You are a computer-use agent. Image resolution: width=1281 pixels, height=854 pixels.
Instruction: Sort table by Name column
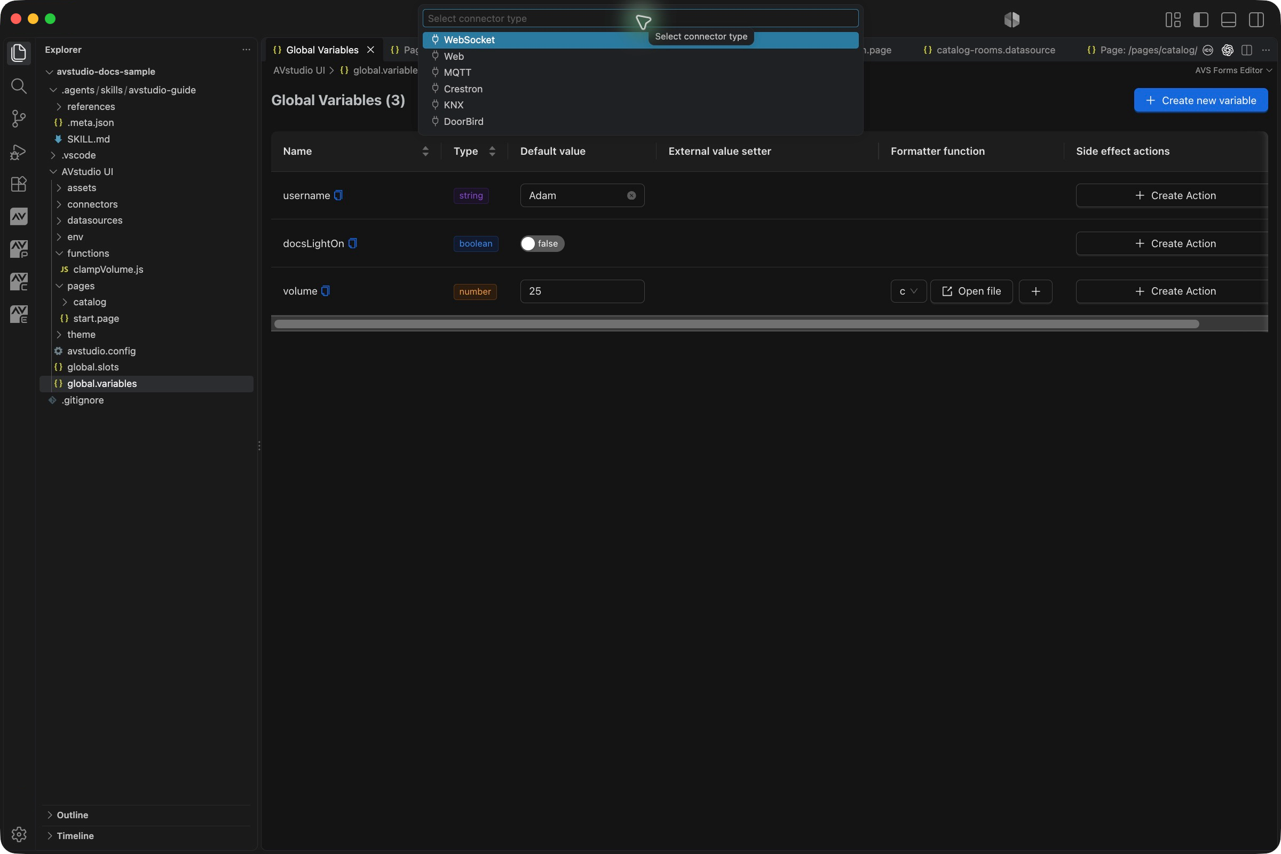[x=425, y=152]
